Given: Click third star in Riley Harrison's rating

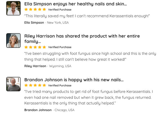Looking at the screenshot, I should pos(35,47).
